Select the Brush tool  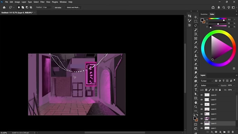tap(196, 51)
